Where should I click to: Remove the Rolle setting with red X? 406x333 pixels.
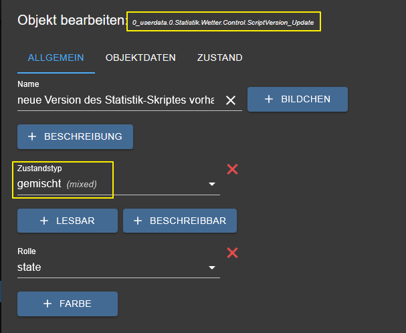point(232,253)
